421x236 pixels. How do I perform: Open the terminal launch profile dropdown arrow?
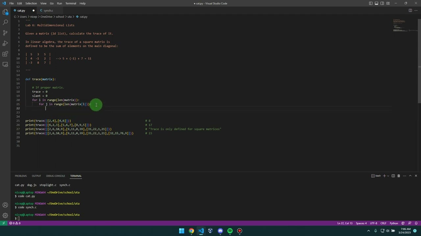(x=388, y=176)
